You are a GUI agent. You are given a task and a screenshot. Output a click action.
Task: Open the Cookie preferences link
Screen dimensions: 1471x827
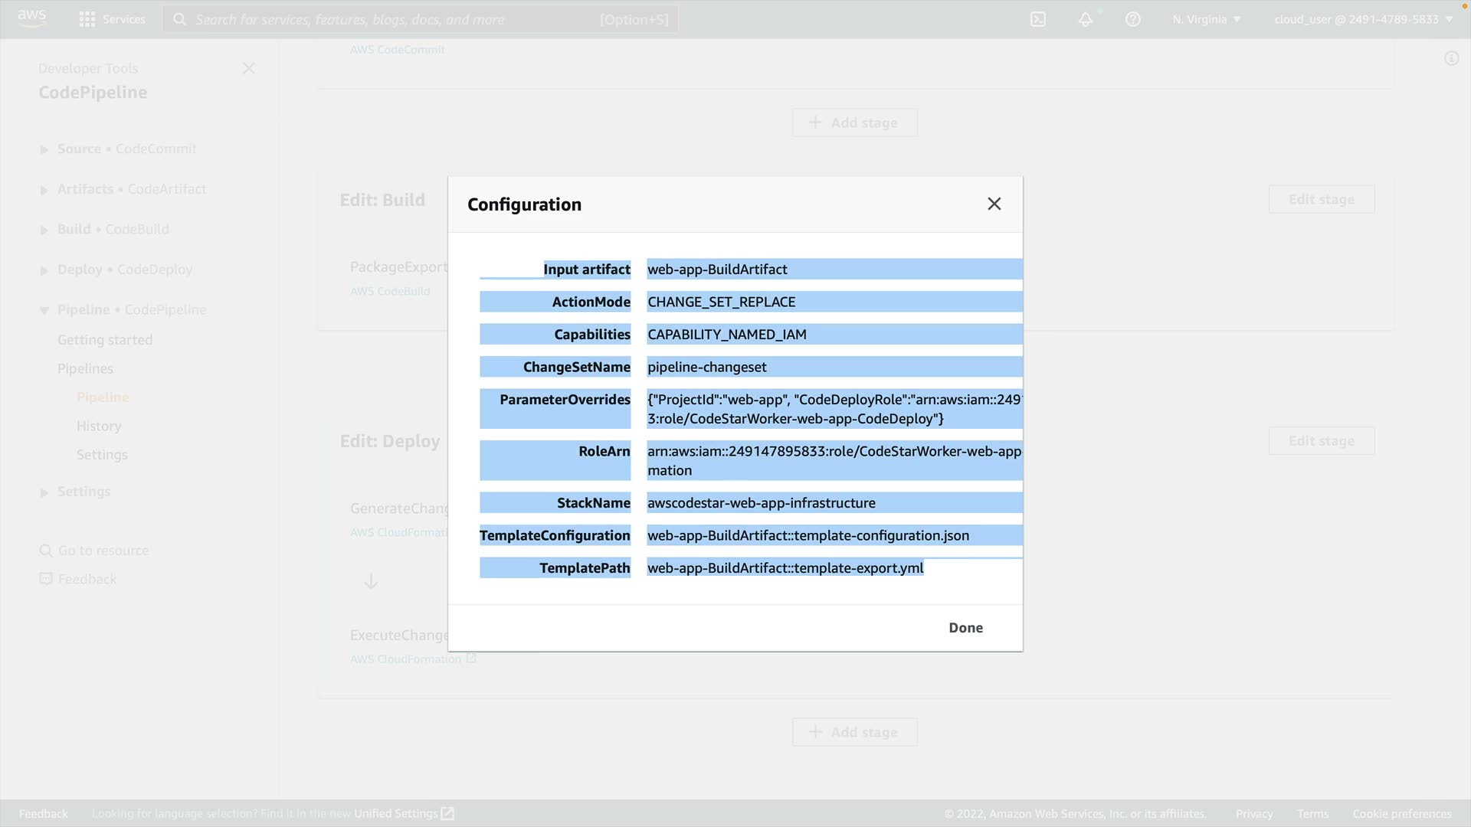[1401, 813]
